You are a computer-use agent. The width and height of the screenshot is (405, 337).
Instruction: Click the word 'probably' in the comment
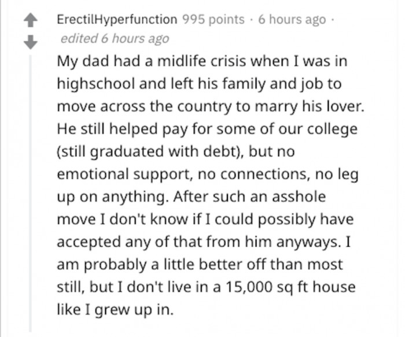pyautogui.click(x=115, y=265)
